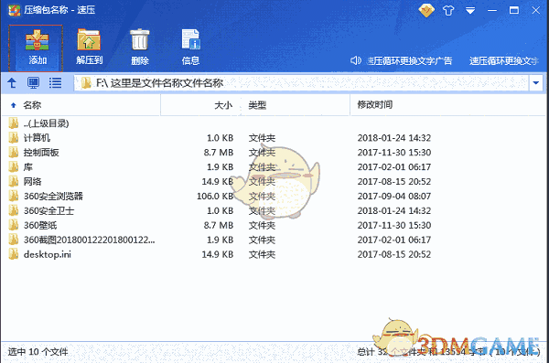Select the 360壁纸 folder
The height and width of the screenshot is (363, 549).
[x=273, y=225]
